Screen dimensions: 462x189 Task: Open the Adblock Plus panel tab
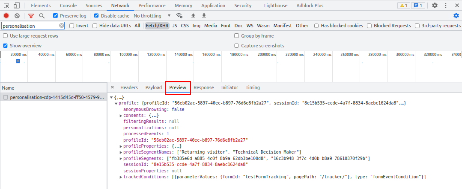click(x=310, y=6)
